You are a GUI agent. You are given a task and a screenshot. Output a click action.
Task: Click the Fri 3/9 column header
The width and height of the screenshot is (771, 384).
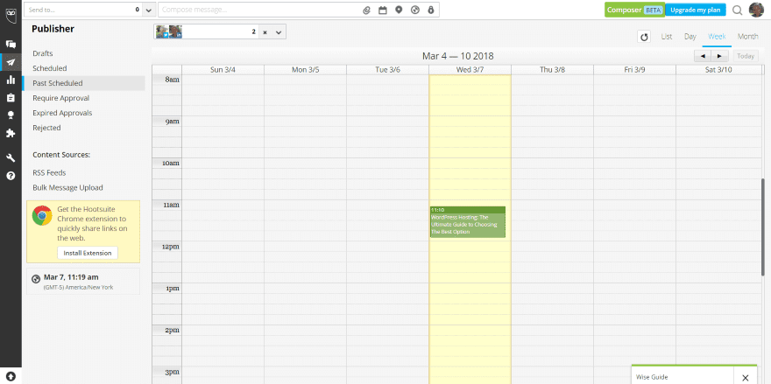pos(635,70)
